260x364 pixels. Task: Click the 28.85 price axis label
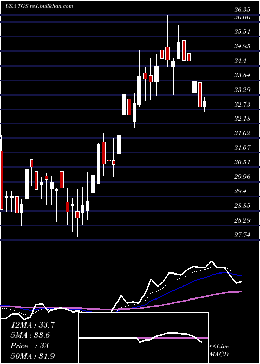(242, 206)
